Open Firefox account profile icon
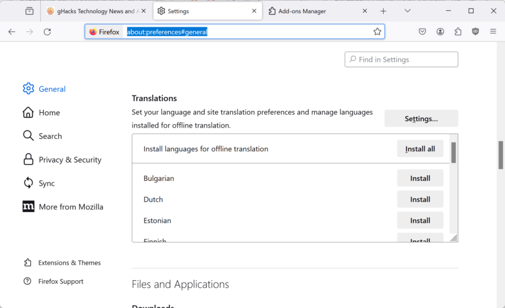505x308 pixels. point(440,31)
